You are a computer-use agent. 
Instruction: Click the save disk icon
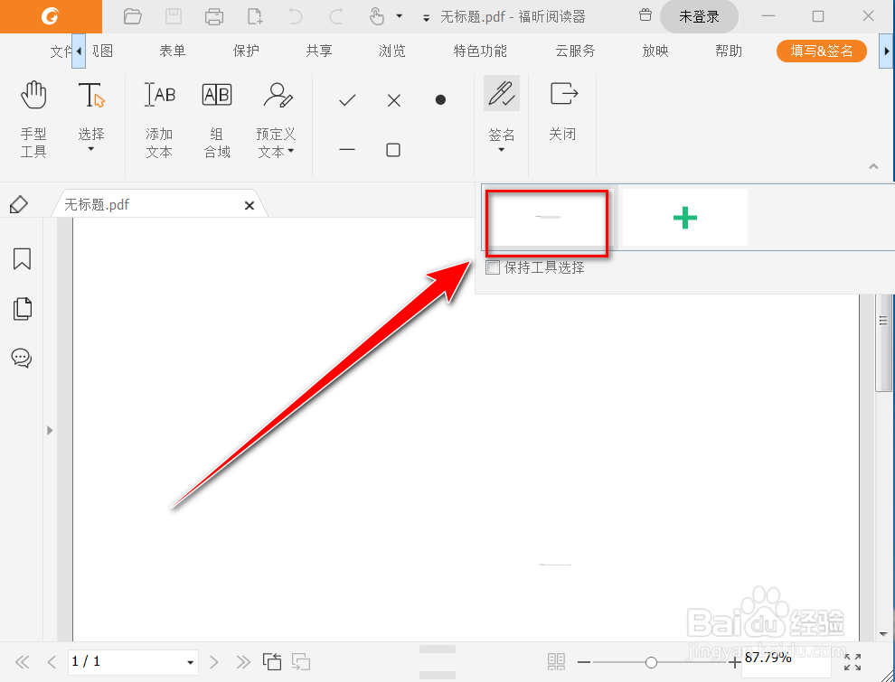174,16
